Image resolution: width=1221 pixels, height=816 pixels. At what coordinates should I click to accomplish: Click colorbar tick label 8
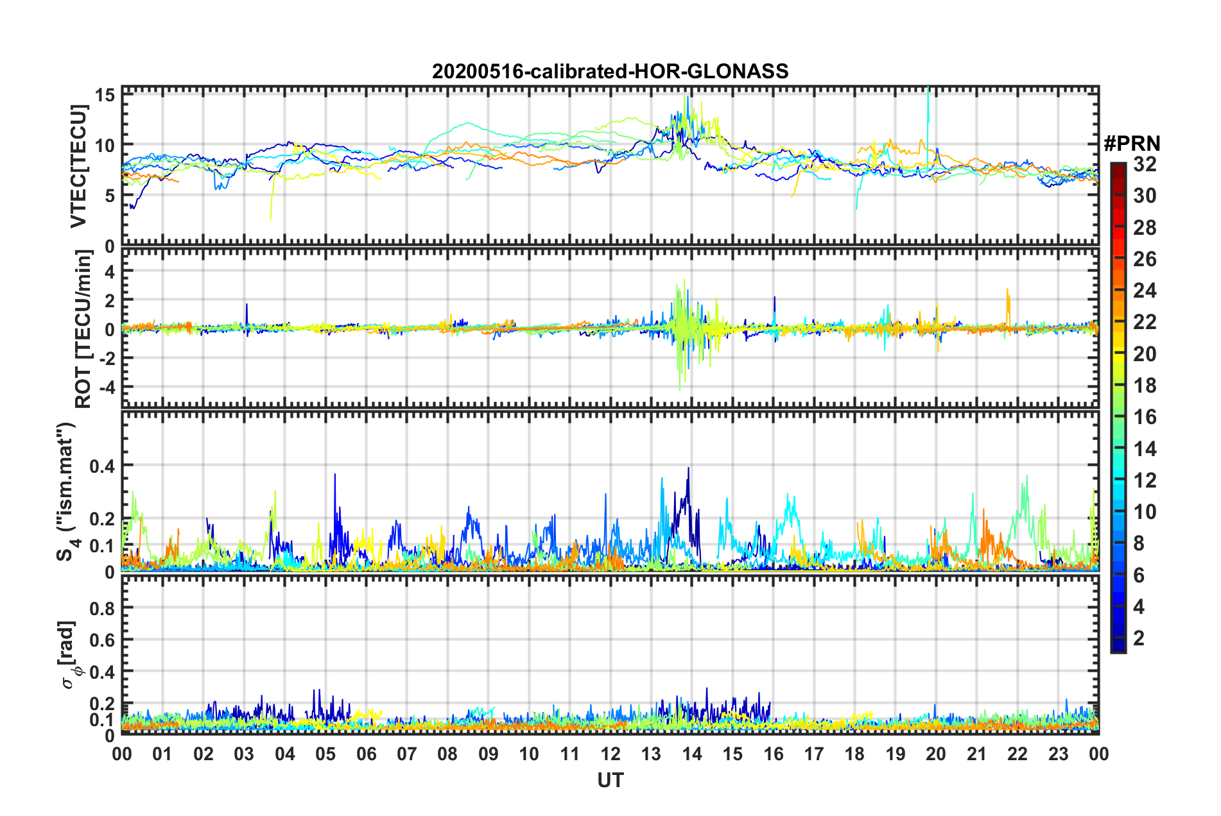(x=1139, y=543)
